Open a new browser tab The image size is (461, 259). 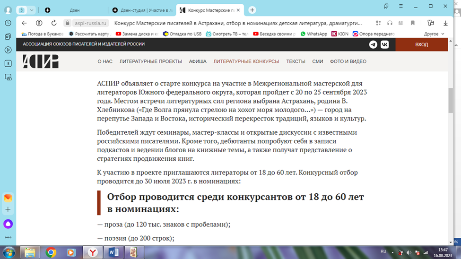tap(252, 10)
